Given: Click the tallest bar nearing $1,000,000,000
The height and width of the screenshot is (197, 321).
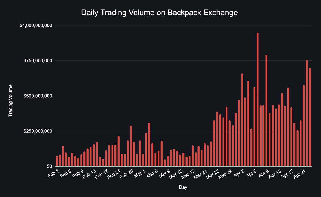Looking at the screenshot, I should pyautogui.click(x=258, y=100).
